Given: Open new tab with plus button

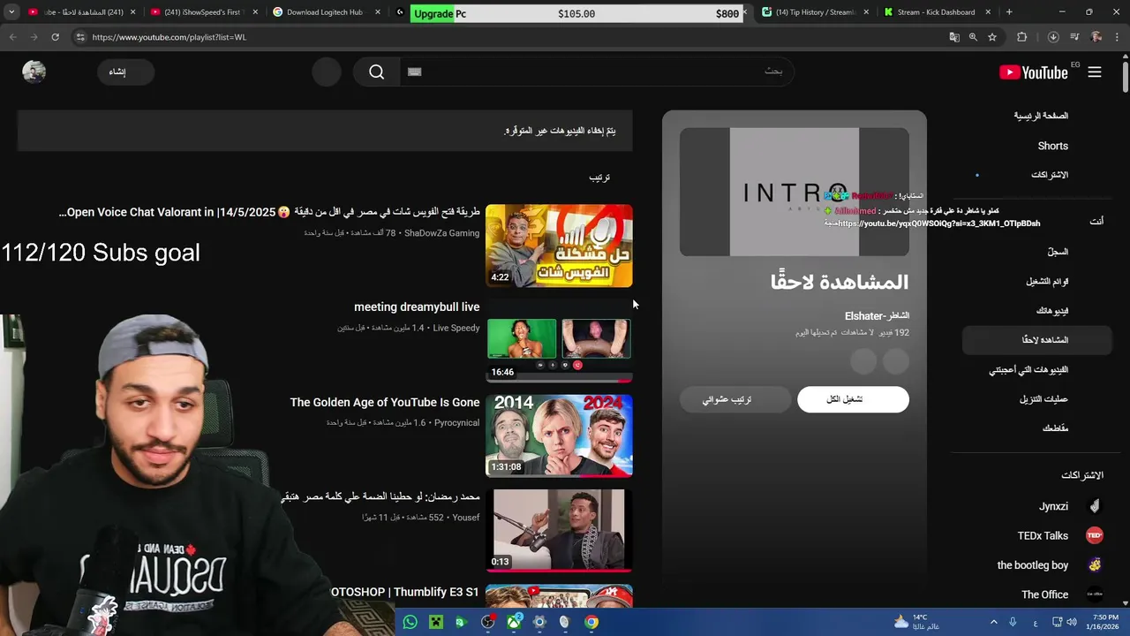Looking at the screenshot, I should (1009, 12).
